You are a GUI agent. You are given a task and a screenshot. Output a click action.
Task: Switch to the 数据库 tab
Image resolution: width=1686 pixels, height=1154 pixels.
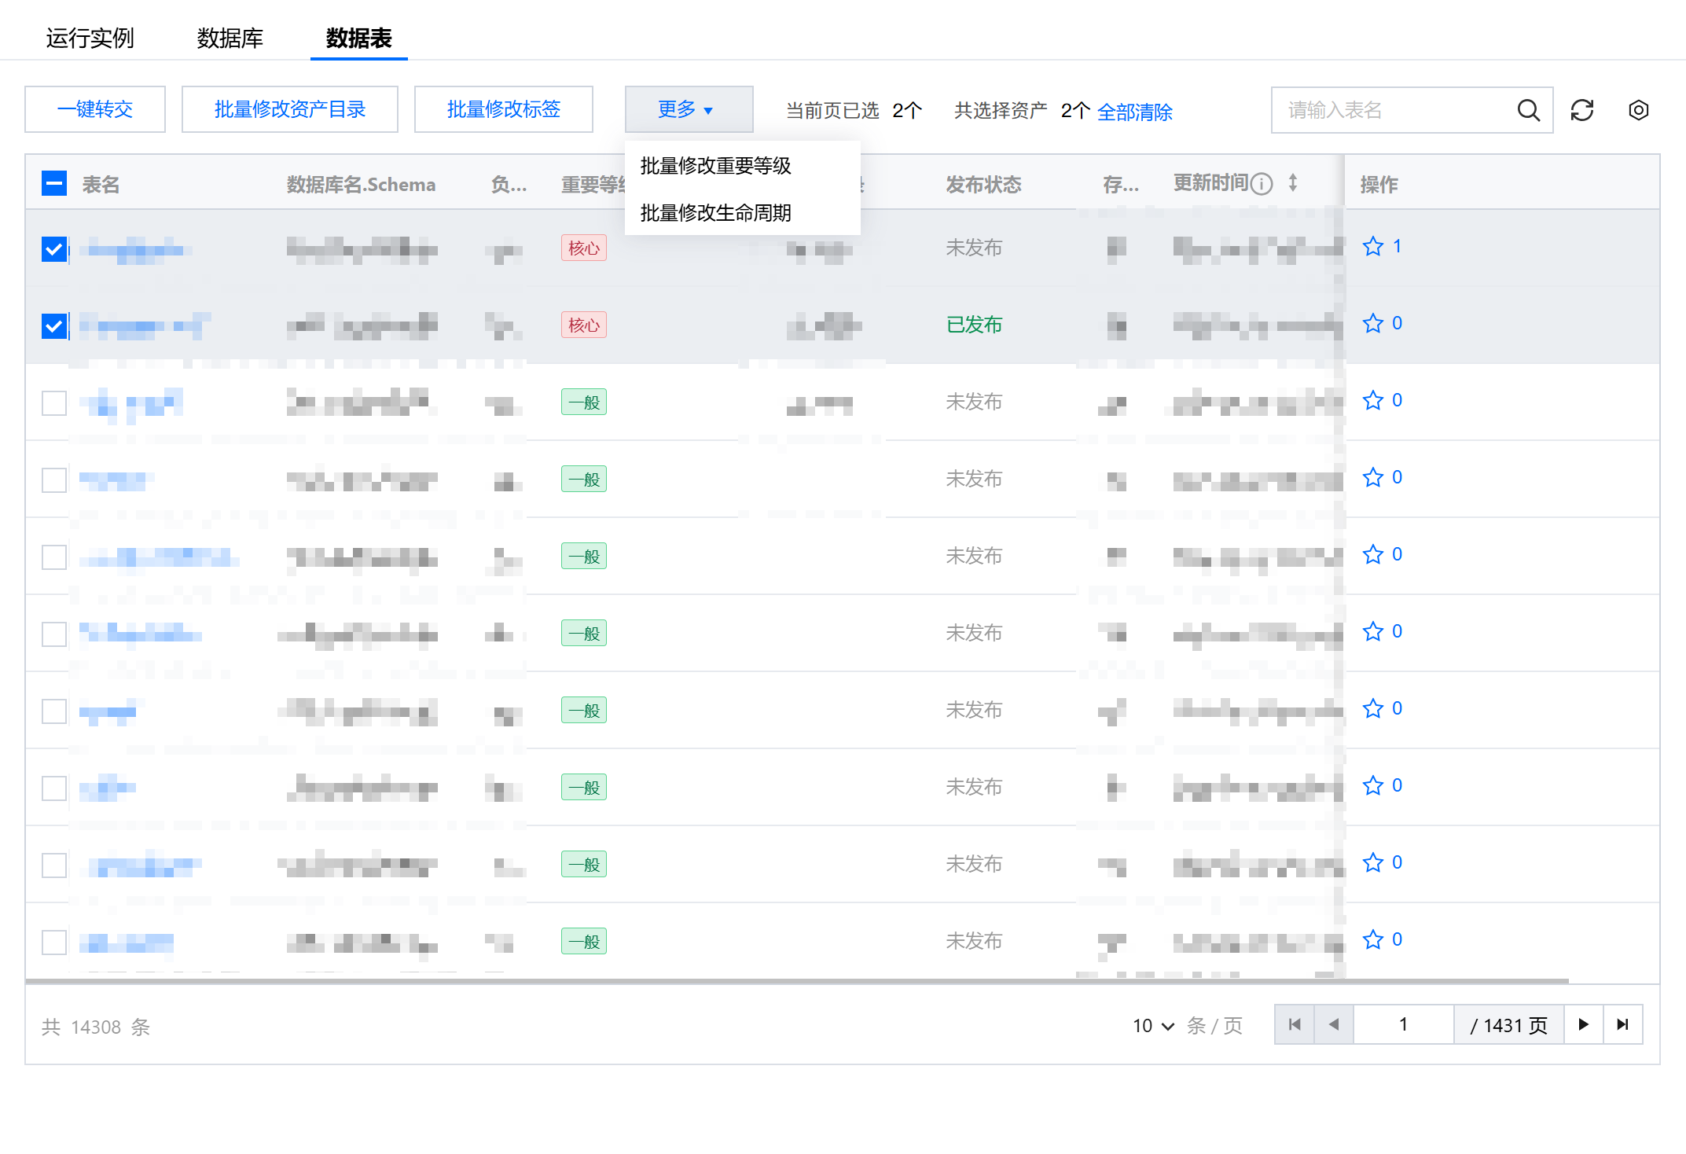tap(230, 38)
